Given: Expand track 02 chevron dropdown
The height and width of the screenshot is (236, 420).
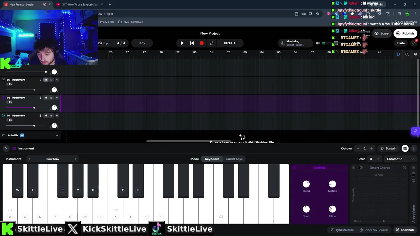Looking at the screenshot, I should [57, 80].
